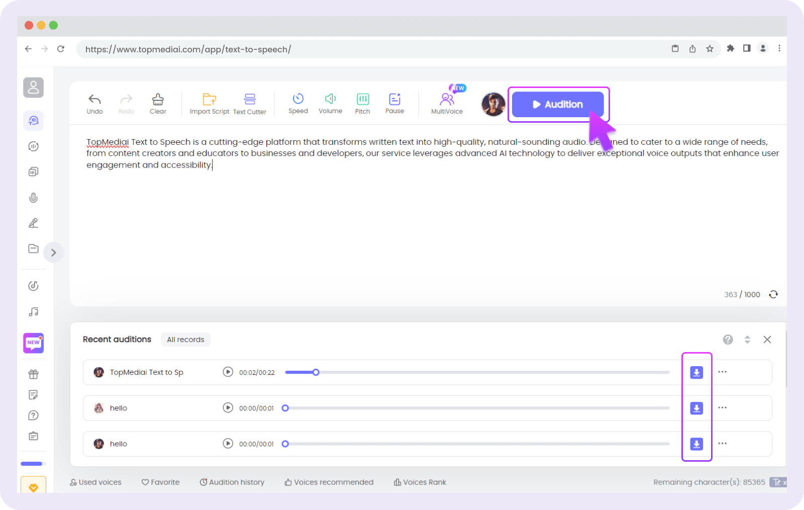Expand the left sidebar with chevron arrow
Image resolution: width=804 pixels, height=510 pixels.
pos(53,252)
